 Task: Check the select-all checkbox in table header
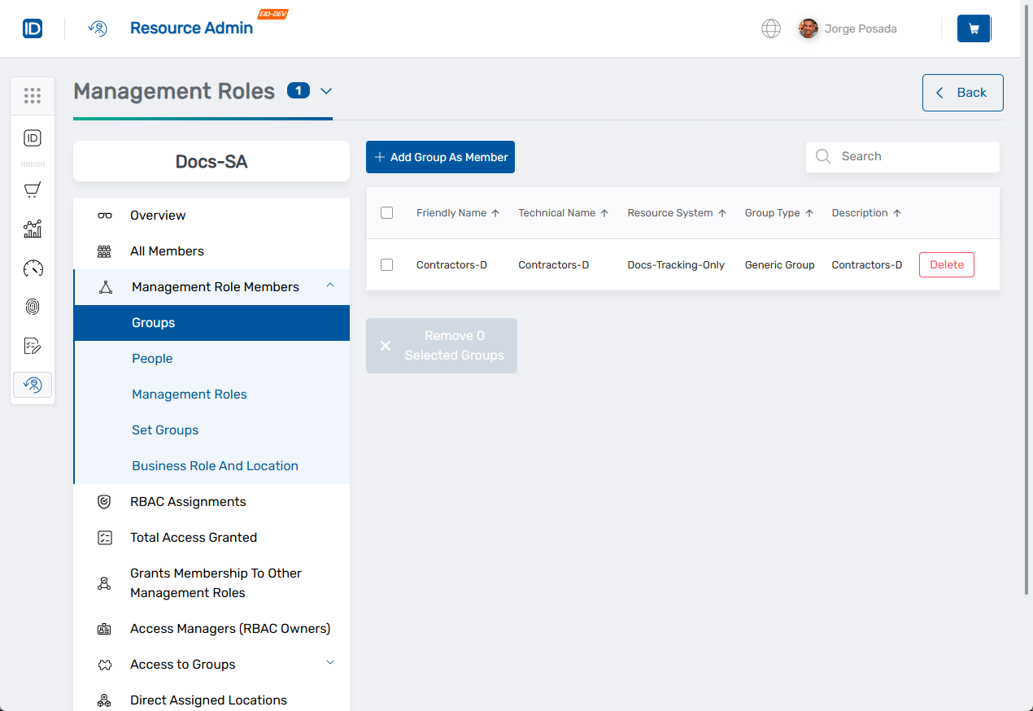point(386,212)
